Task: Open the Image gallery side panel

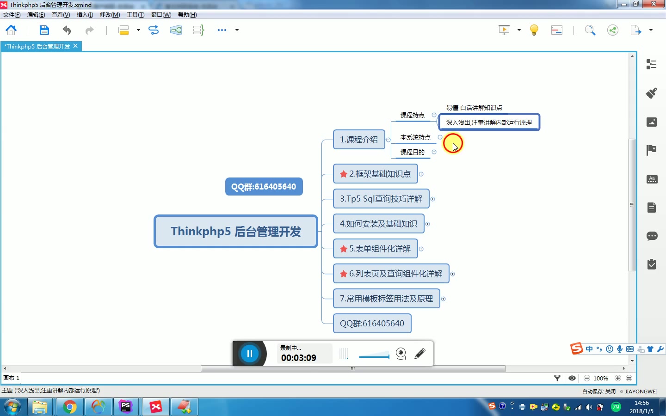Action: pyautogui.click(x=652, y=122)
